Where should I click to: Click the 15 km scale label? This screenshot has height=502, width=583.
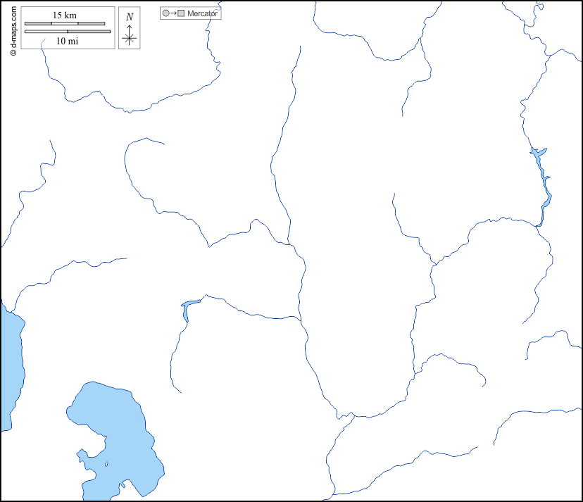pyautogui.click(x=65, y=15)
